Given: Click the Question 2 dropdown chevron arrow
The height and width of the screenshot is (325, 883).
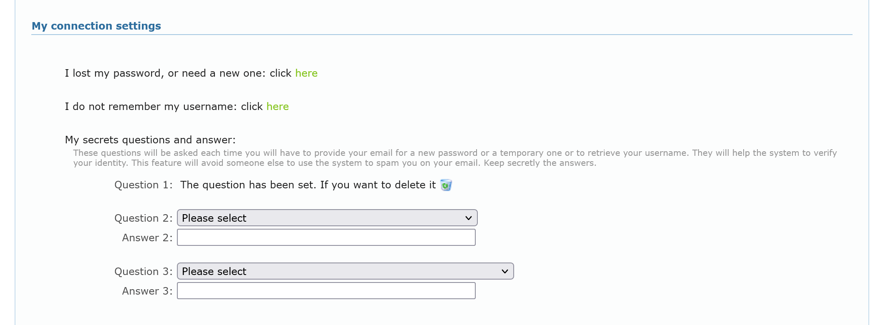Looking at the screenshot, I should [468, 218].
